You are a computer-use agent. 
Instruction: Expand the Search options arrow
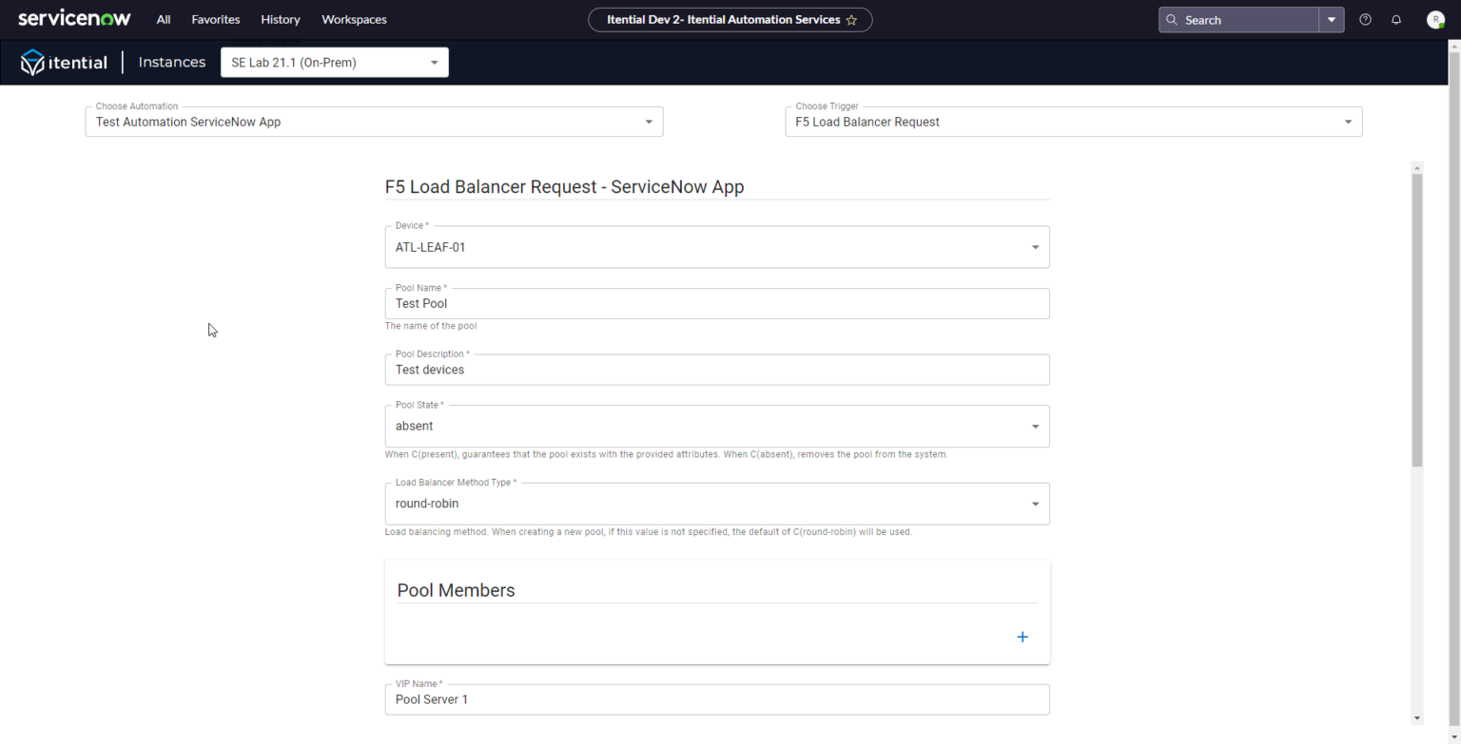(x=1332, y=19)
